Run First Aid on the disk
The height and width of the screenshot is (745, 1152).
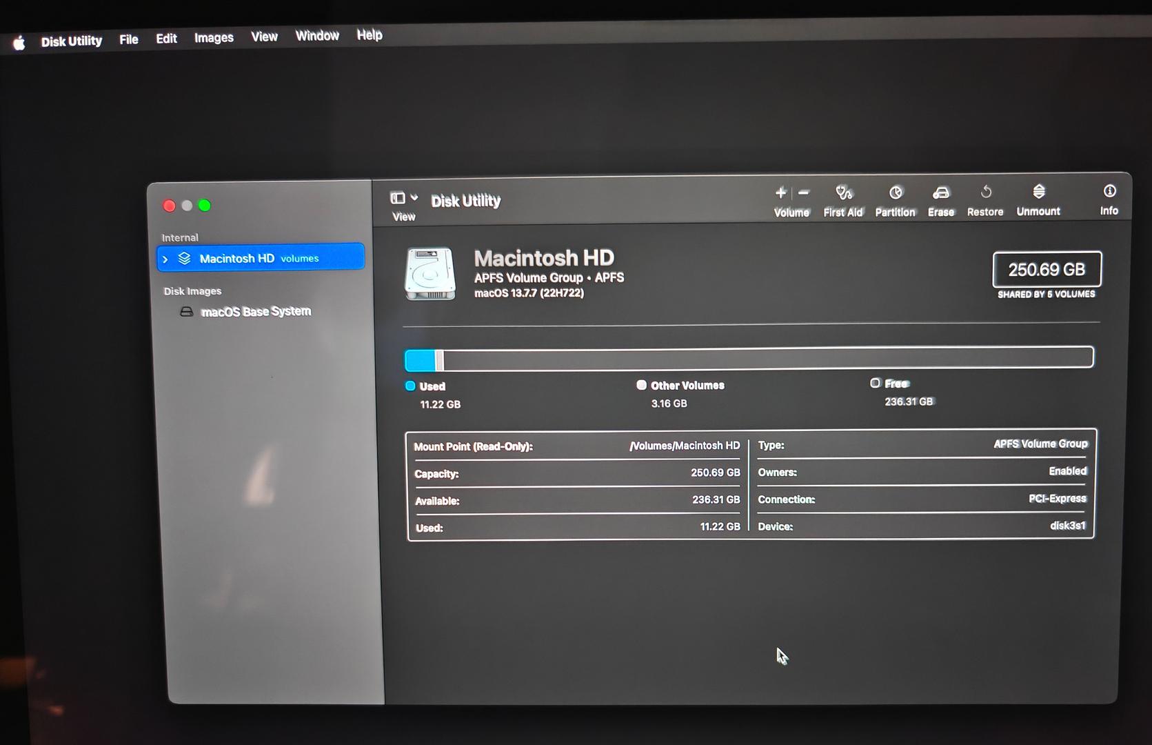click(x=843, y=200)
